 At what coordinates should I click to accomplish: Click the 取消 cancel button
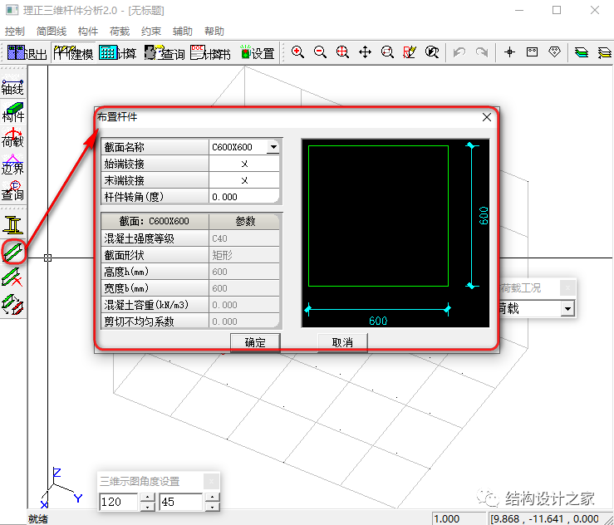click(342, 342)
